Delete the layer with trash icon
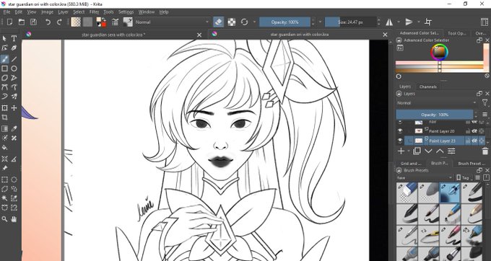The image size is (491, 261). pos(485,151)
